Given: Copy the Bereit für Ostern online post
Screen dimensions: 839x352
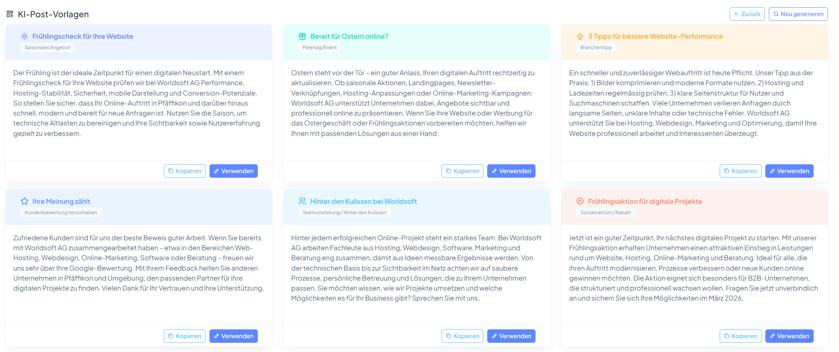Looking at the screenshot, I should tap(462, 171).
